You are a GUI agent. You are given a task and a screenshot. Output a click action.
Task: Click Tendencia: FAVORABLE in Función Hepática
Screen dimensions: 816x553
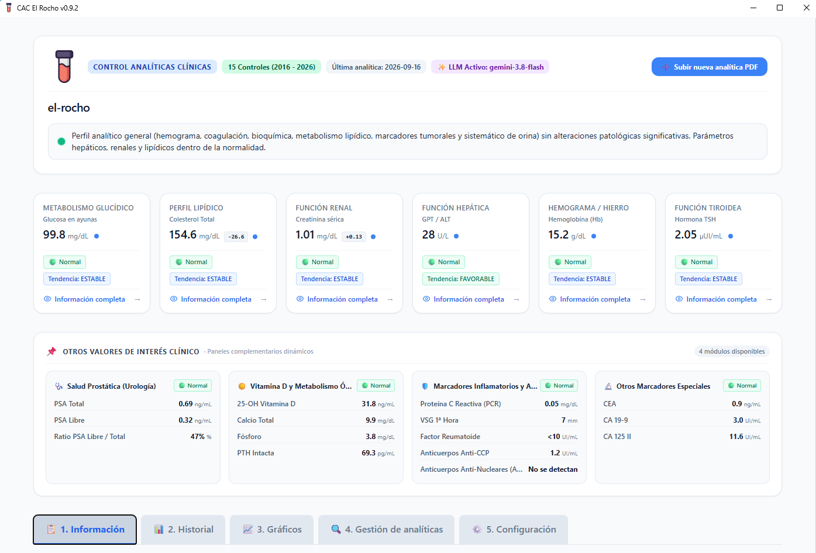pyautogui.click(x=461, y=279)
